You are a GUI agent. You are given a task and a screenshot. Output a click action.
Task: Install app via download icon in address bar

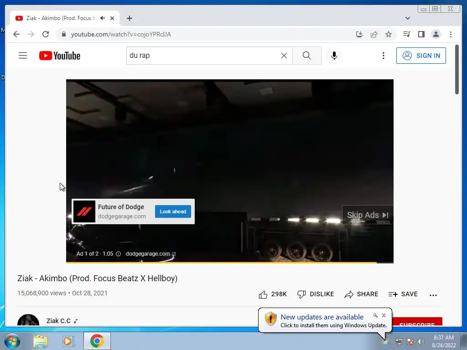[359, 34]
